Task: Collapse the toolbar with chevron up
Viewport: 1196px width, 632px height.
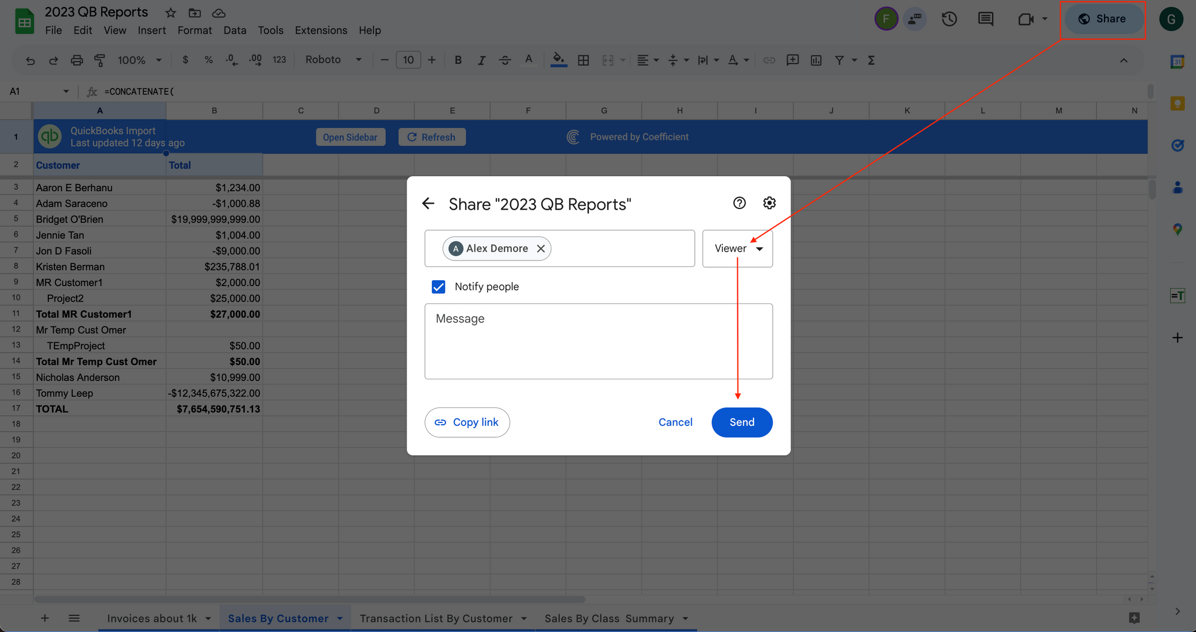Action: (1124, 60)
